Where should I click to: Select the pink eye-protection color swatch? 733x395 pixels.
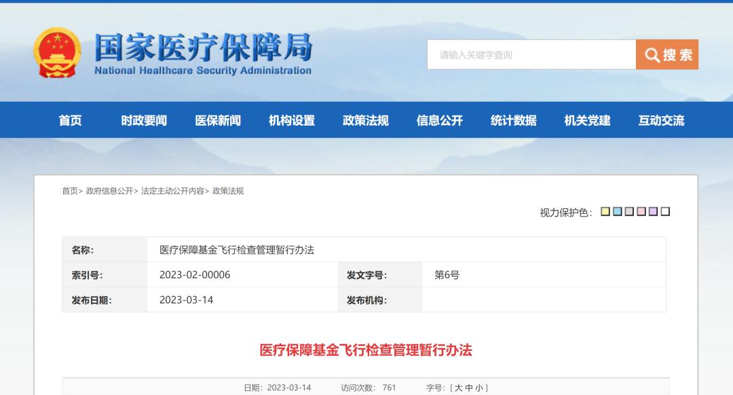[x=641, y=211]
